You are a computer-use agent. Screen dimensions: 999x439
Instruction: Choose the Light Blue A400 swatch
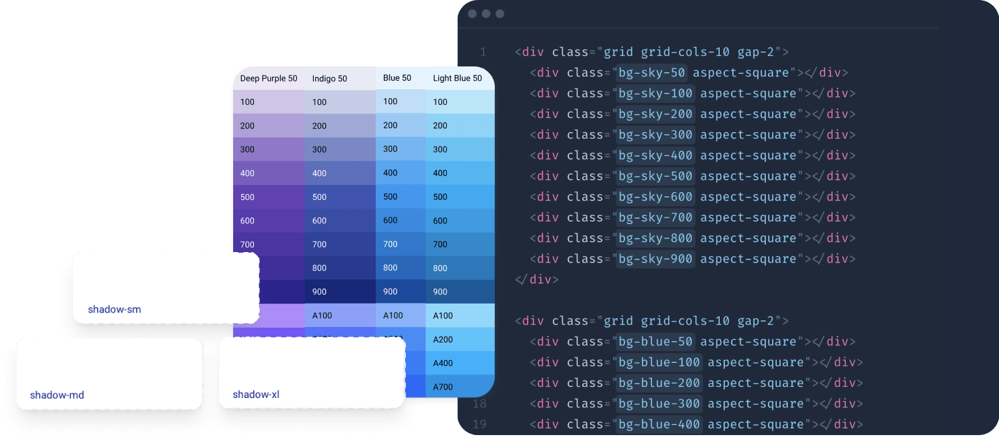coord(459,363)
